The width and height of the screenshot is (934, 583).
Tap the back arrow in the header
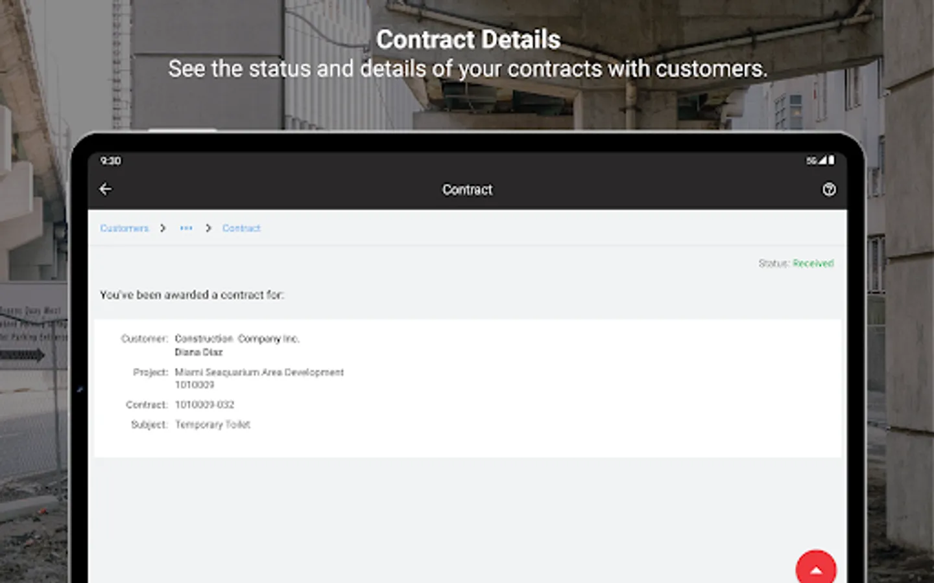(106, 189)
